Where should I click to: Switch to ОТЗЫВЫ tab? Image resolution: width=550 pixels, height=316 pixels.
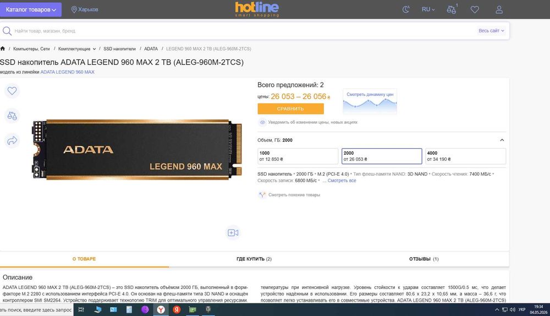click(x=424, y=259)
